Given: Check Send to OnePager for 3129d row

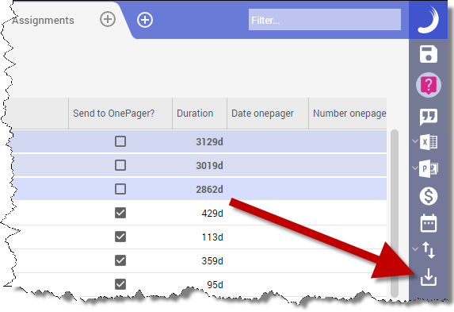Looking at the screenshot, I should click(120, 141).
